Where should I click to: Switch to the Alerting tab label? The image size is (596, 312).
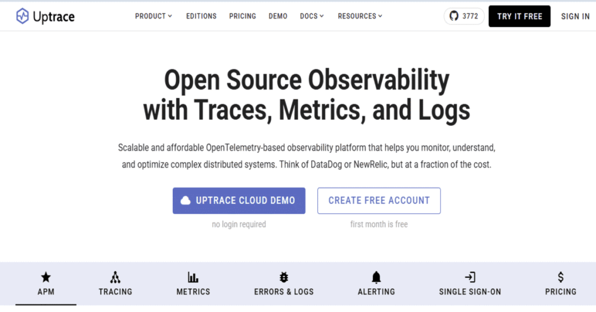377,292
